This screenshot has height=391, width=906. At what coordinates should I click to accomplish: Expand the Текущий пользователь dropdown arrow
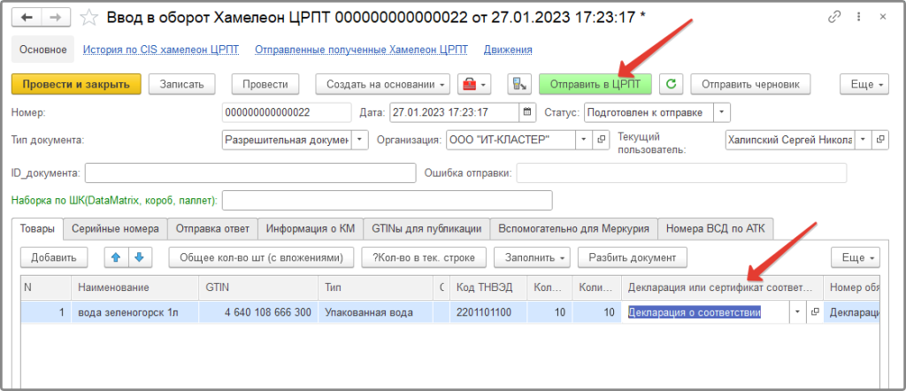click(x=864, y=140)
